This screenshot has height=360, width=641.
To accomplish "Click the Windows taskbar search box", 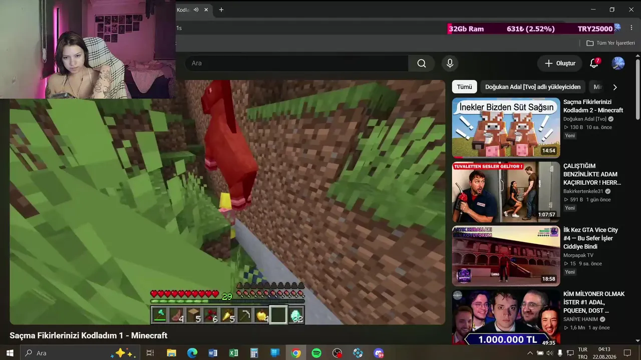I will [79, 353].
